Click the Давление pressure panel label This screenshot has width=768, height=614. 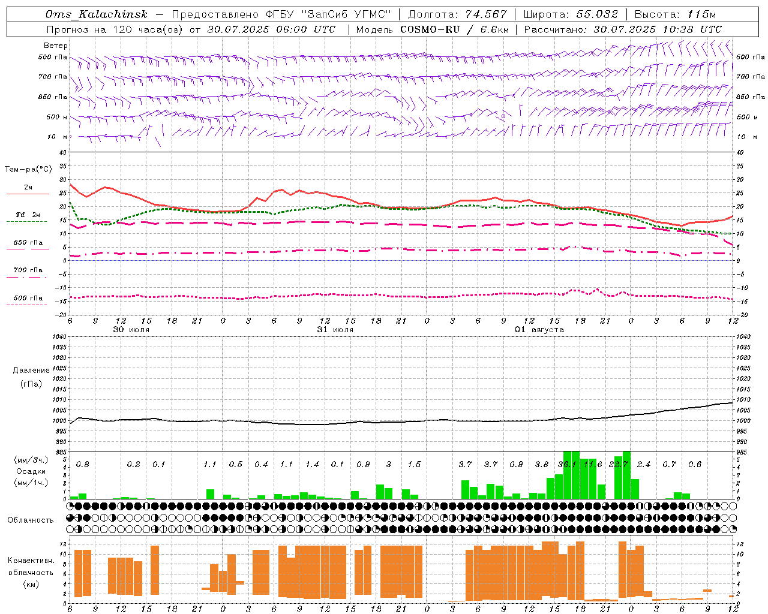point(31,371)
